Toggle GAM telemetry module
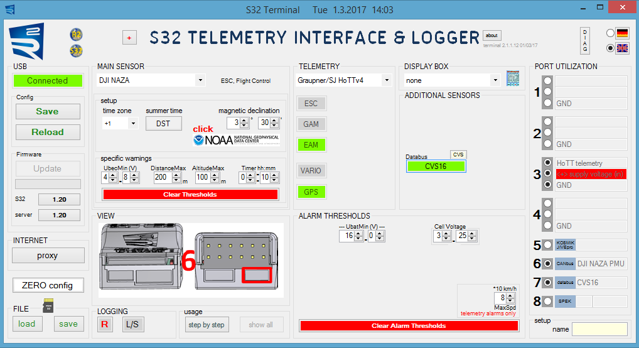Image resolution: width=639 pixels, height=348 pixels. tap(311, 124)
